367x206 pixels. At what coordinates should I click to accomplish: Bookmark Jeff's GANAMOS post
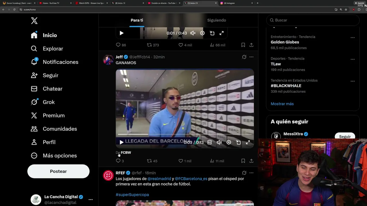tap(243, 161)
